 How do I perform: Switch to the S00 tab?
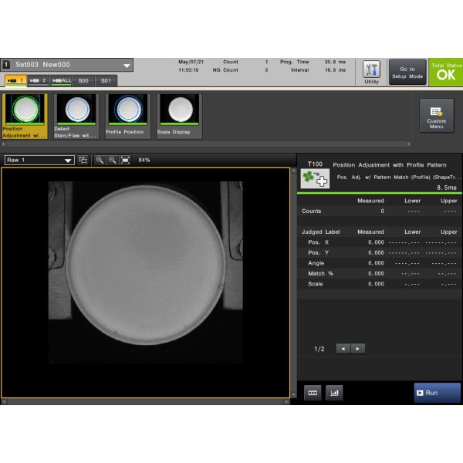(83, 80)
